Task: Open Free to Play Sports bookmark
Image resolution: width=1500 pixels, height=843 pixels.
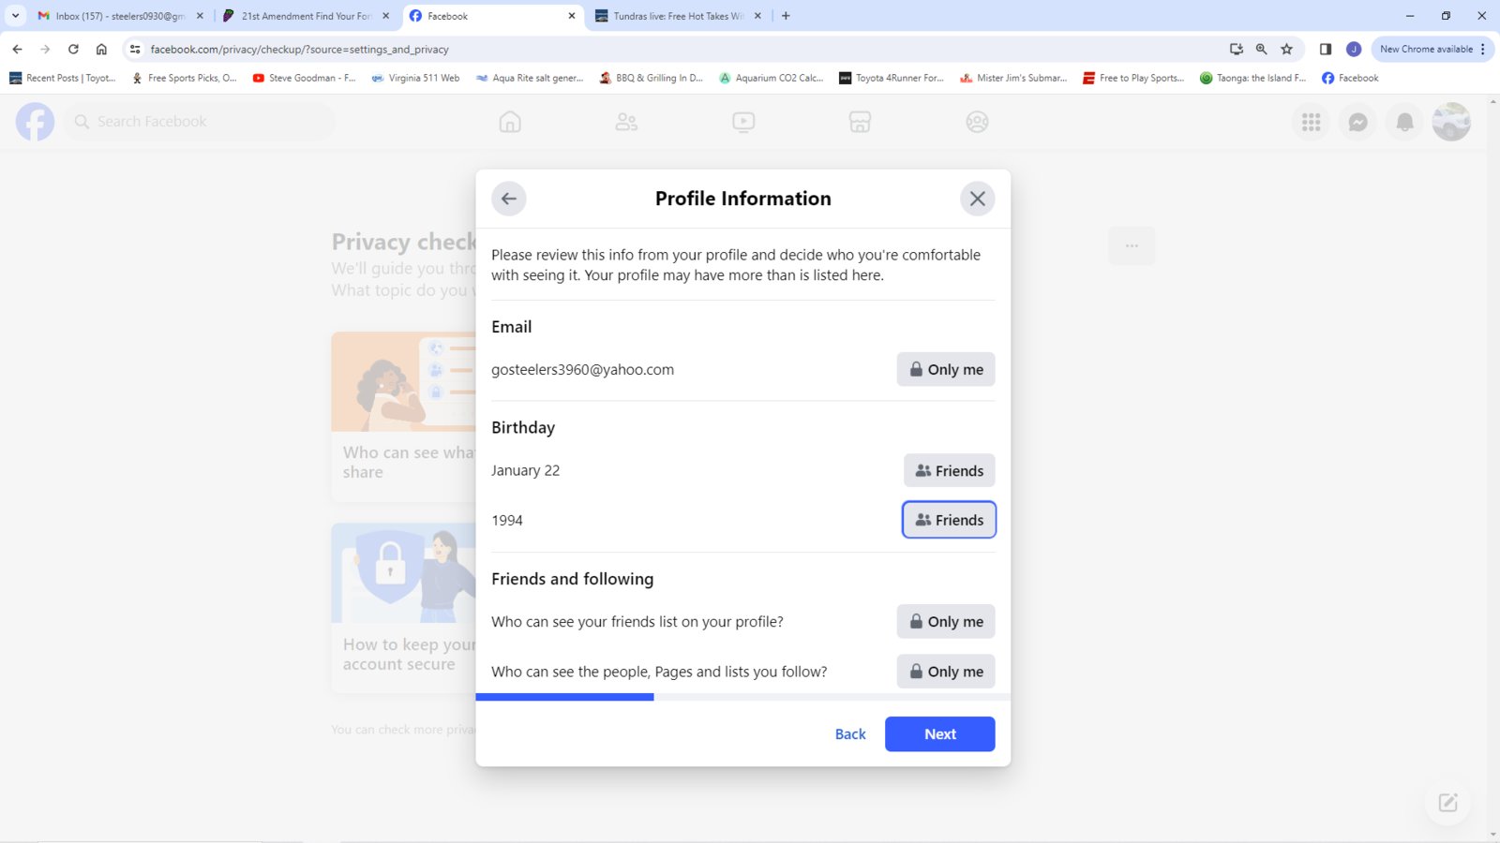Action: (1133, 78)
